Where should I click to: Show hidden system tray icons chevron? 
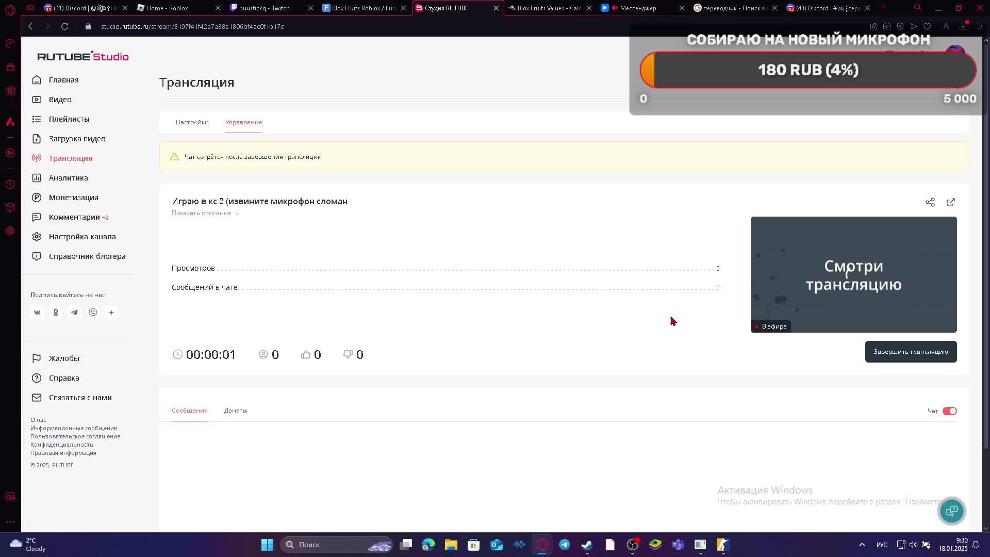[862, 545]
